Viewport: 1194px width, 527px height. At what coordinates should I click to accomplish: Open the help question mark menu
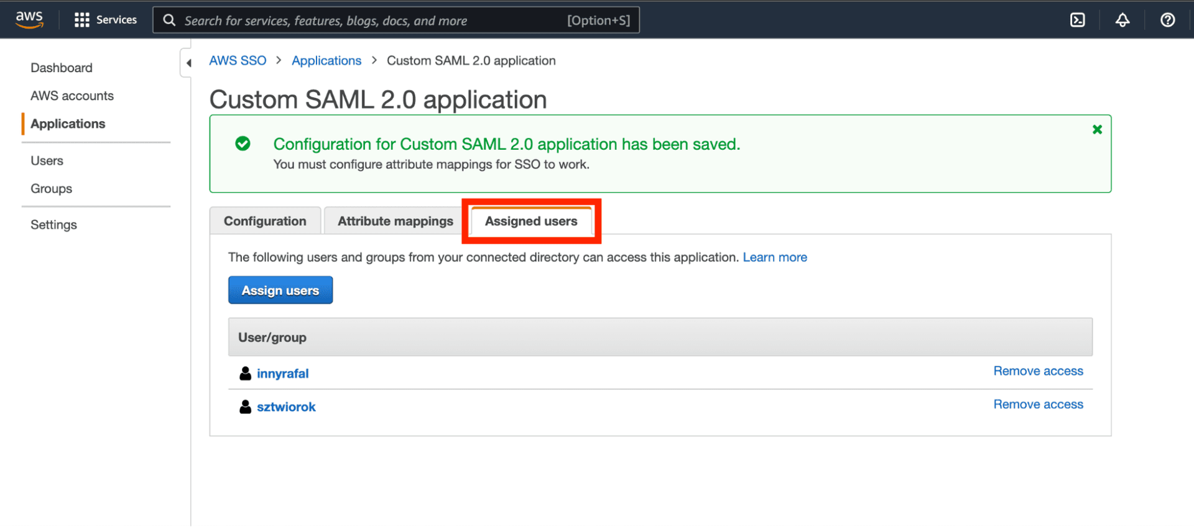1167,20
